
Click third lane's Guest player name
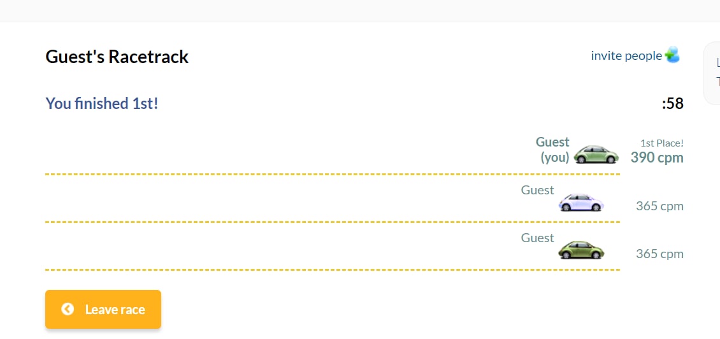(538, 238)
